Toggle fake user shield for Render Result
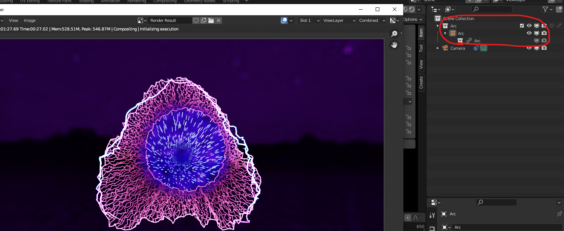Image resolution: width=564 pixels, height=231 pixels. (x=196, y=20)
